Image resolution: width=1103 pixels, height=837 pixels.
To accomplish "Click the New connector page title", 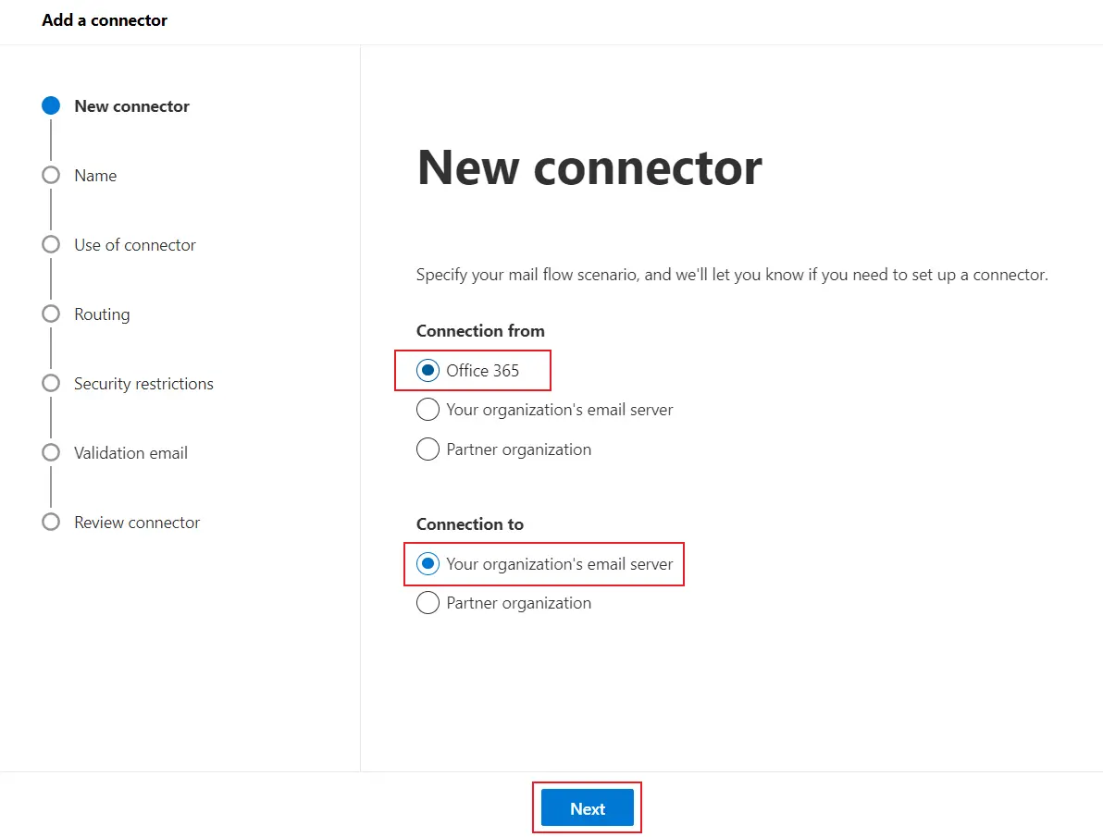I will 589,167.
